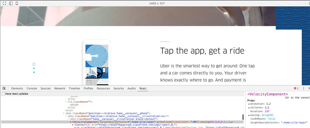Click the <VelocityComponent> heading in props pane
Screen dimensions: 310x128
268,94
